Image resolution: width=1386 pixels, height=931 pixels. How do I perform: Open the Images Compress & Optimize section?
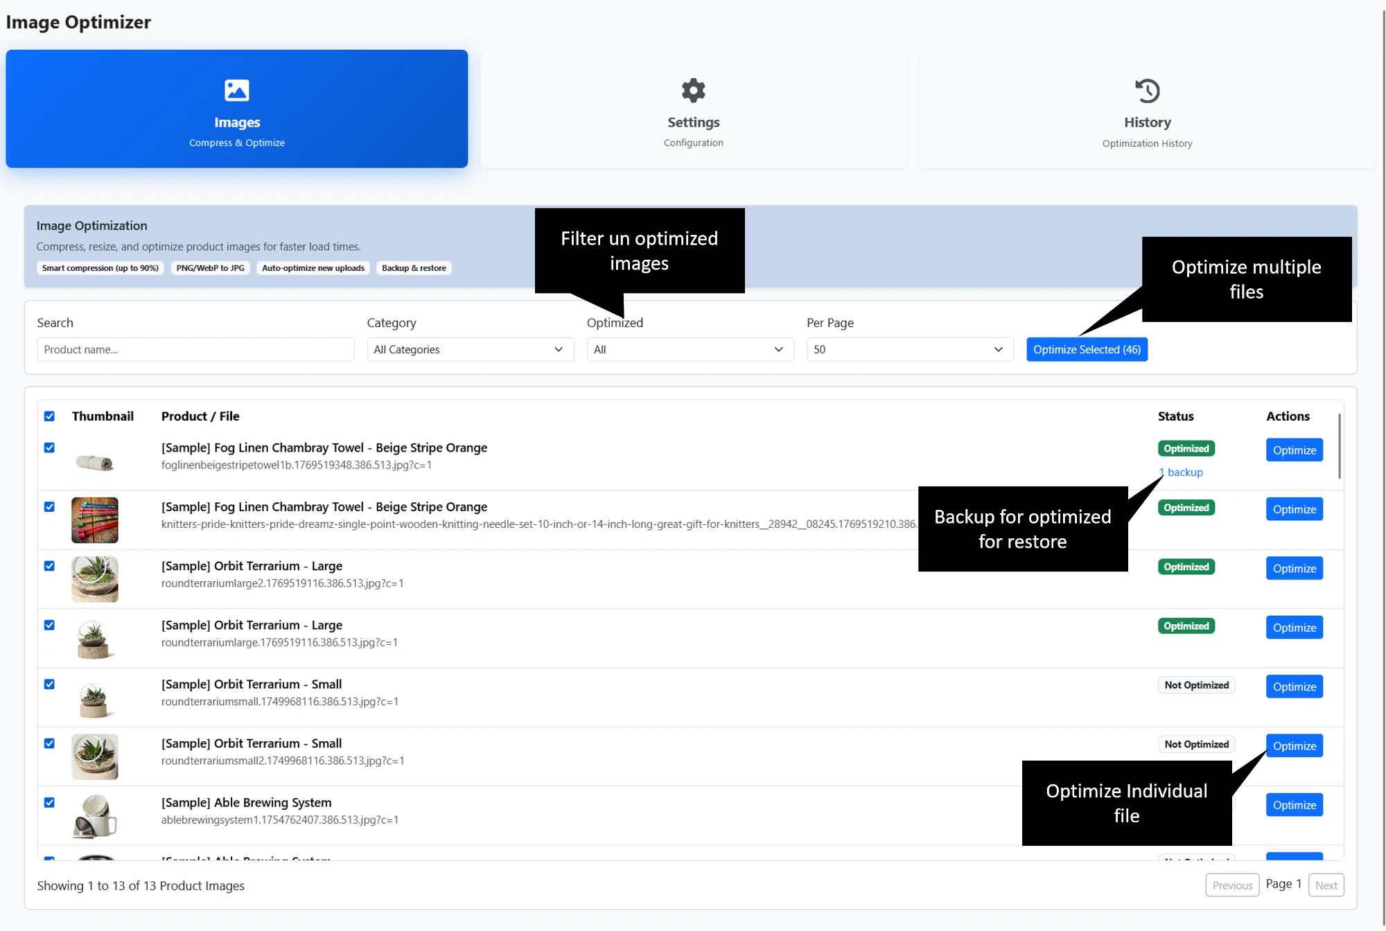pos(236,109)
